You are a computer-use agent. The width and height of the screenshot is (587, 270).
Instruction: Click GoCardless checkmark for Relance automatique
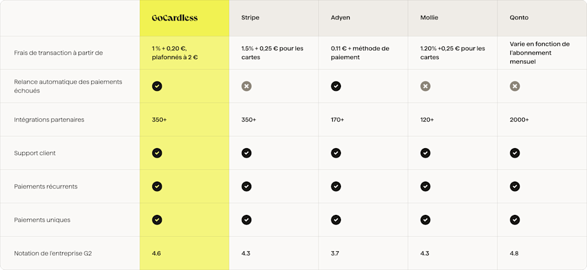(x=157, y=86)
